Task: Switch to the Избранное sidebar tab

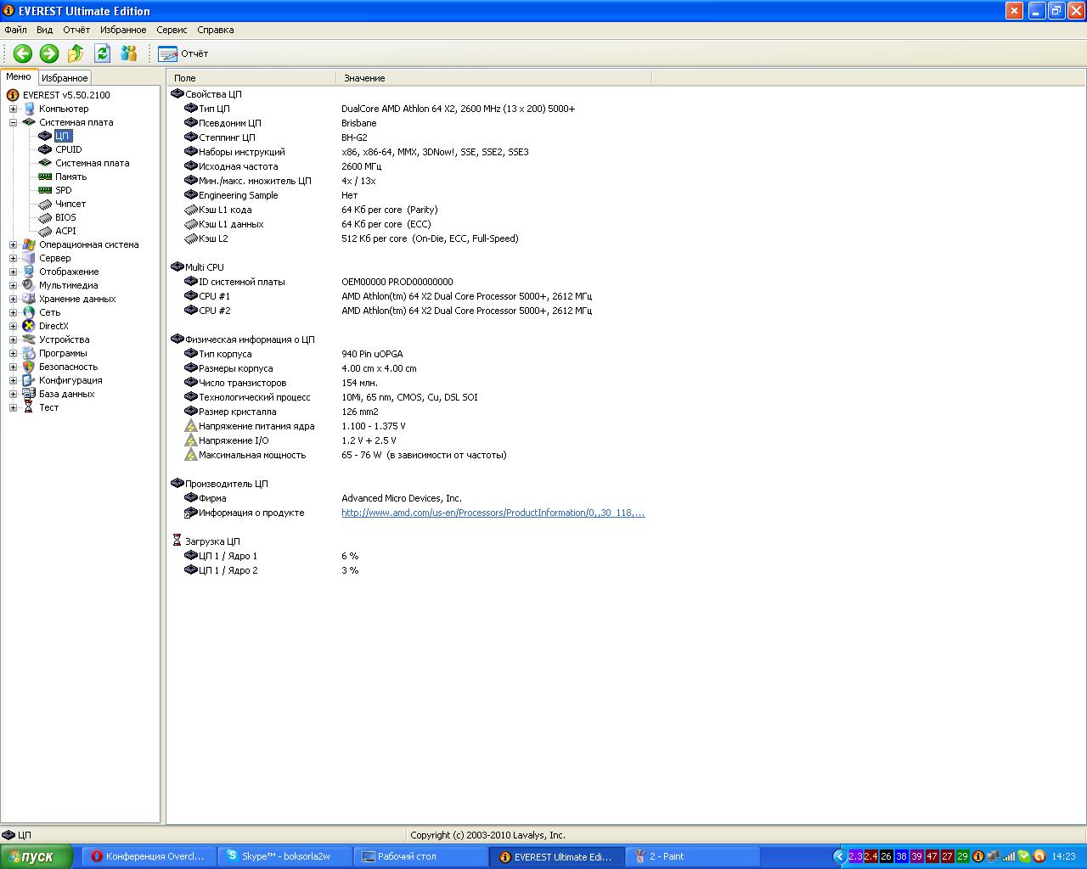Action: (65, 77)
